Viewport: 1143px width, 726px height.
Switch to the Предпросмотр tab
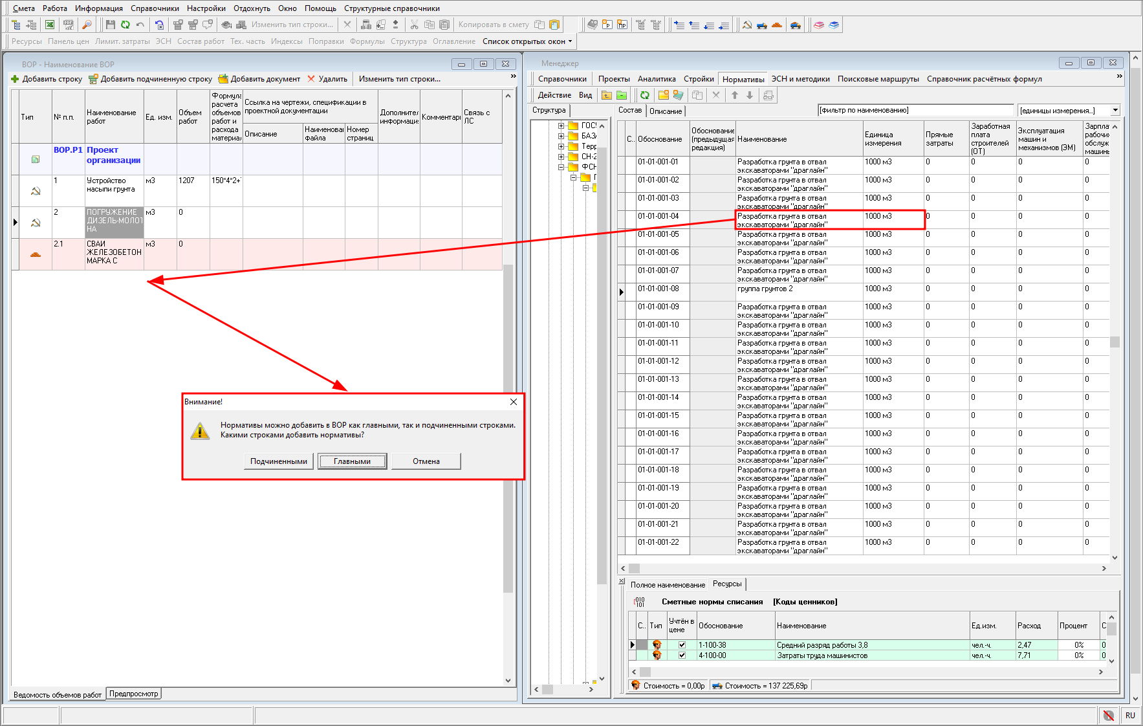coord(133,694)
